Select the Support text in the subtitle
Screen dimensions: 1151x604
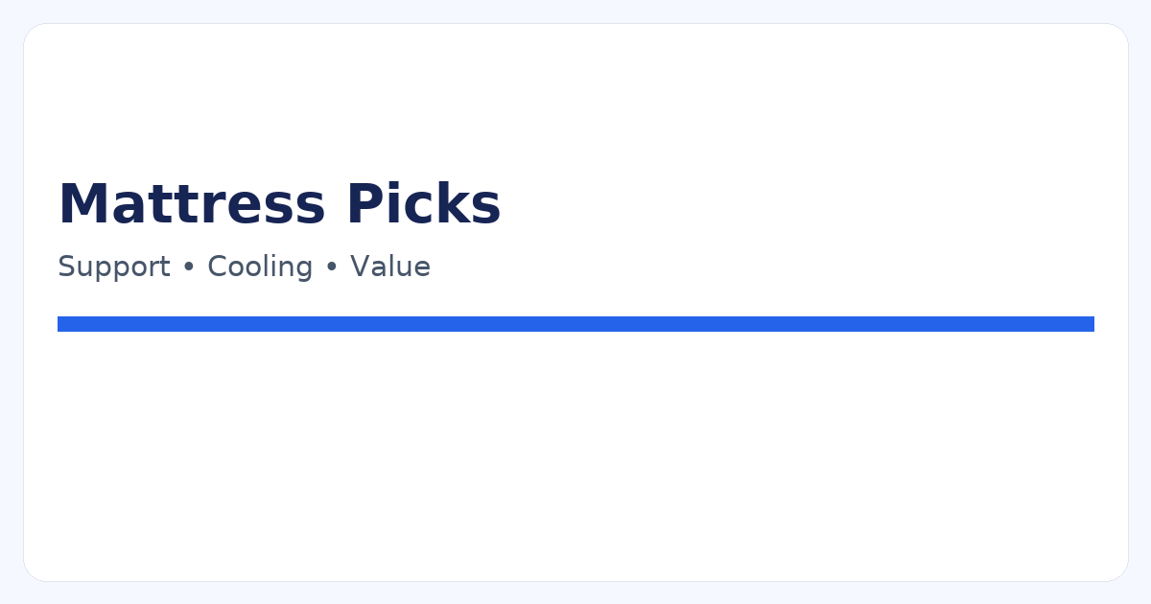point(113,267)
